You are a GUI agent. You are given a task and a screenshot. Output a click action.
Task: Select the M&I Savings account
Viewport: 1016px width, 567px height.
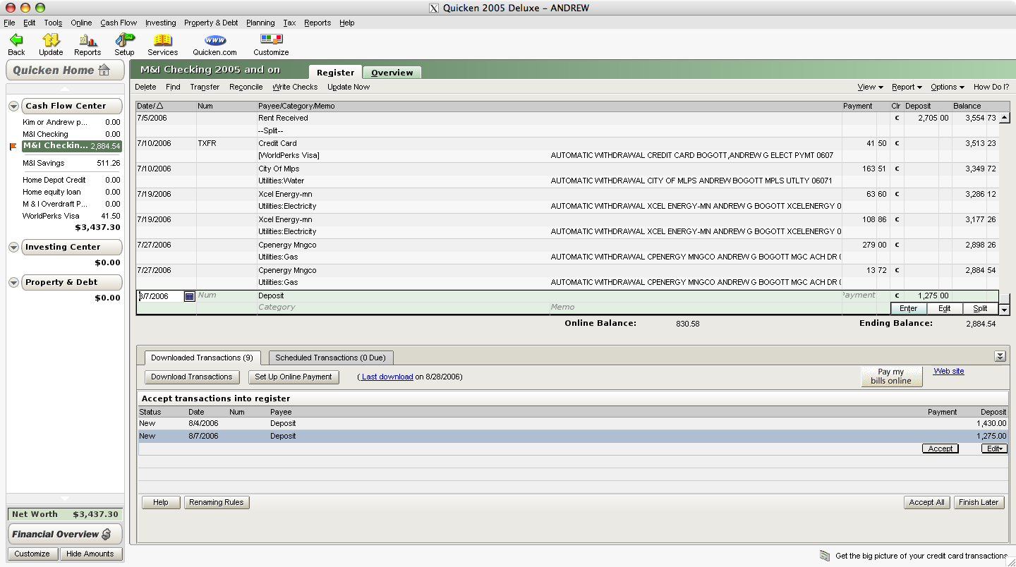click(71, 163)
